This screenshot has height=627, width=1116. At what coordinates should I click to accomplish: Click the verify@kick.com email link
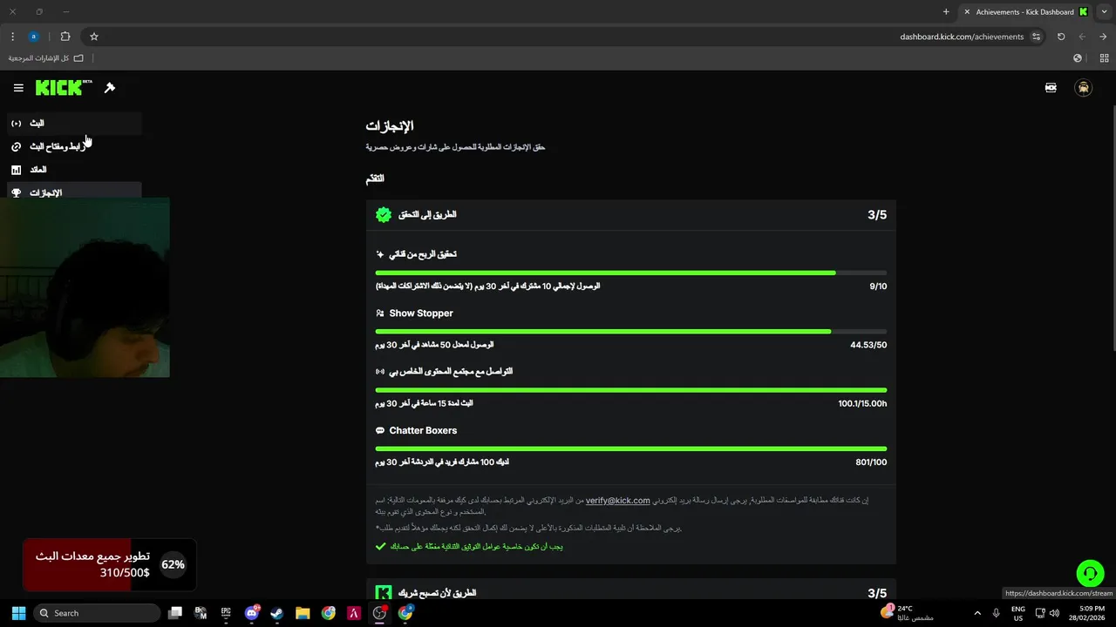pyautogui.click(x=617, y=501)
